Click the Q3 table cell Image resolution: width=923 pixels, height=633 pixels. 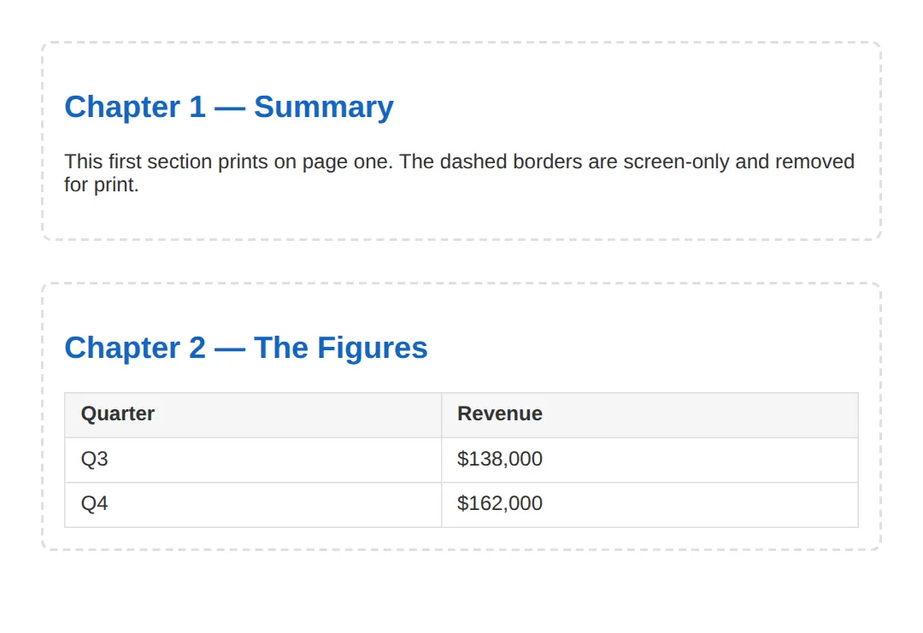[x=253, y=460]
